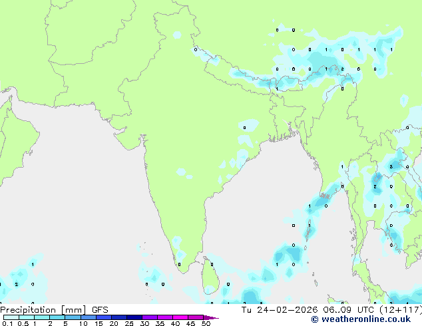This screenshot has height=326, width=422.
Task: Click the '45' legend label
Action: (190, 323)
